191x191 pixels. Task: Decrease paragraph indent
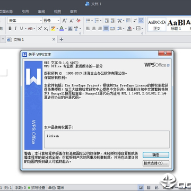107,21
